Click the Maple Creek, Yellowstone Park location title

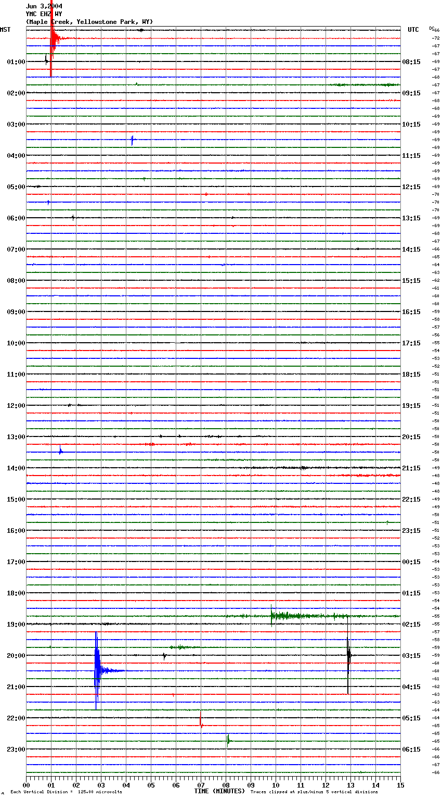[89, 22]
